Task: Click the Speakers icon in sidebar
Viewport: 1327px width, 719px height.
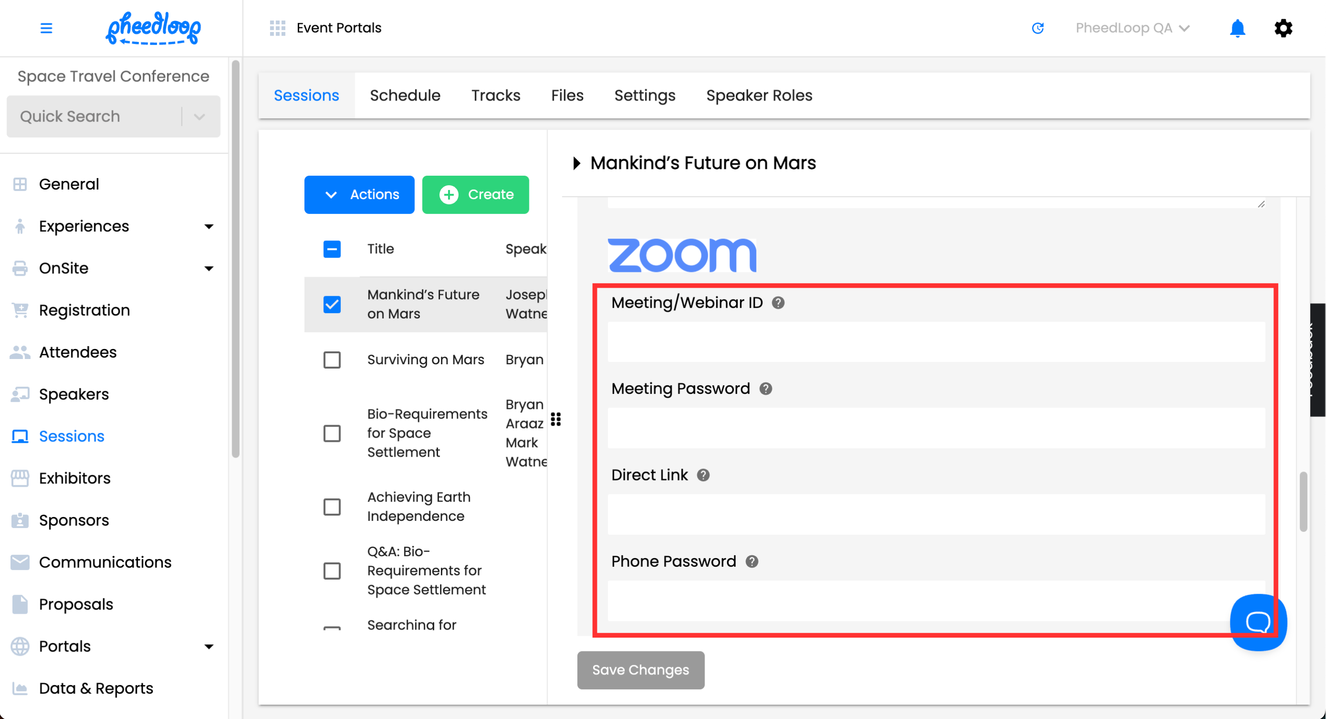Action: (x=20, y=394)
